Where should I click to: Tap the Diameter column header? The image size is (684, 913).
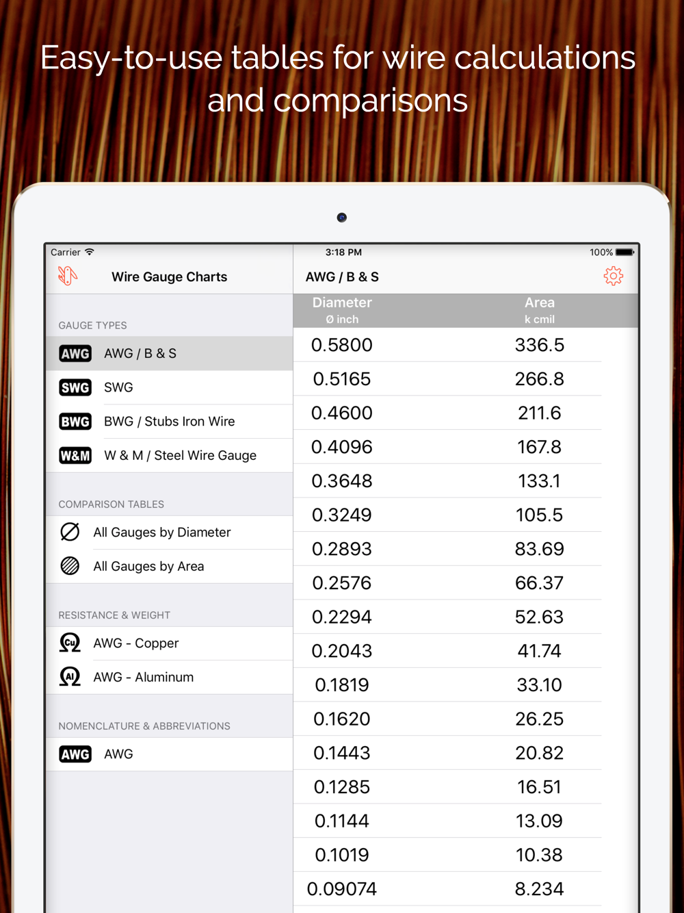(342, 310)
